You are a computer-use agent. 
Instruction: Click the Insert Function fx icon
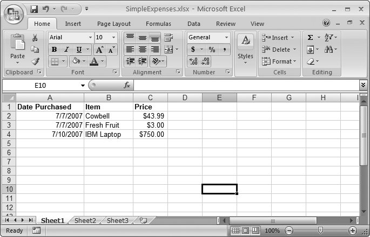pyautogui.click(x=127, y=85)
